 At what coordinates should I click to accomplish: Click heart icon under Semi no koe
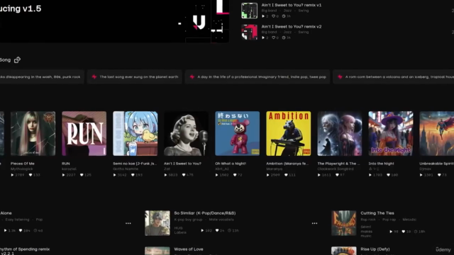[x=133, y=175]
